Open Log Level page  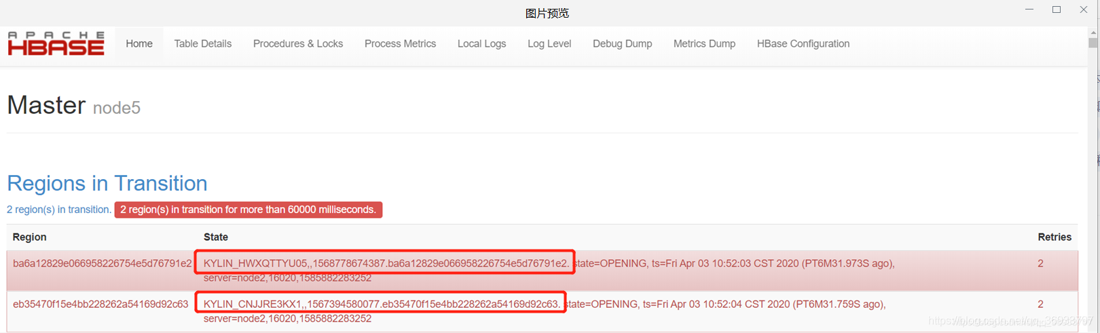[x=549, y=44]
